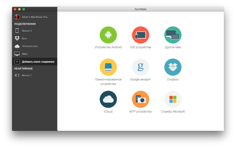Viewport: 236px width, 148px height.
Task: Click the iMac monitor icon in sidebar
Action: 17,54
